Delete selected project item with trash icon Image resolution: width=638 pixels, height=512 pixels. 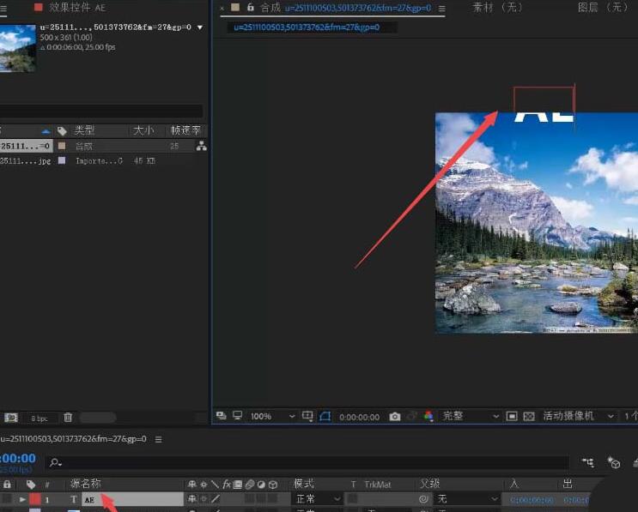[x=68, y=418]
